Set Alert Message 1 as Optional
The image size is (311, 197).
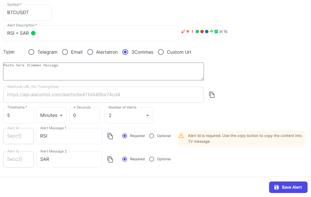pyautogui.click(x=152, y=136)
